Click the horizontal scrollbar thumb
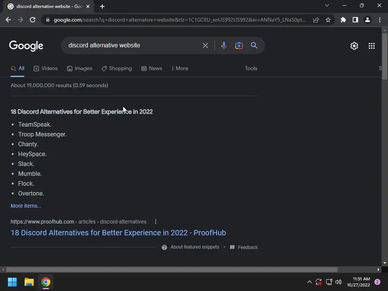This screenshot has height=291, width=388. pos(172,270)
